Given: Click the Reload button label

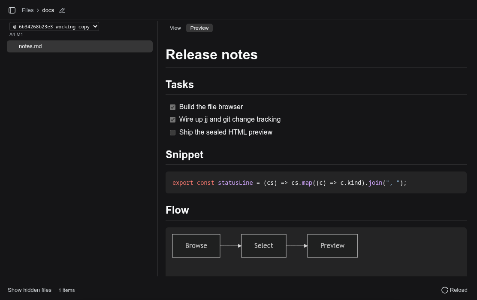Looking at the screenshot, I should coord(459,290).
